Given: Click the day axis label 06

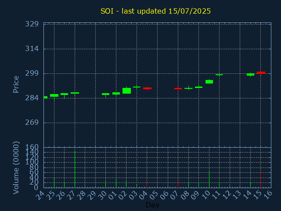Looking at the screenshot, I should pyautogui.click(x=164, y=195).
